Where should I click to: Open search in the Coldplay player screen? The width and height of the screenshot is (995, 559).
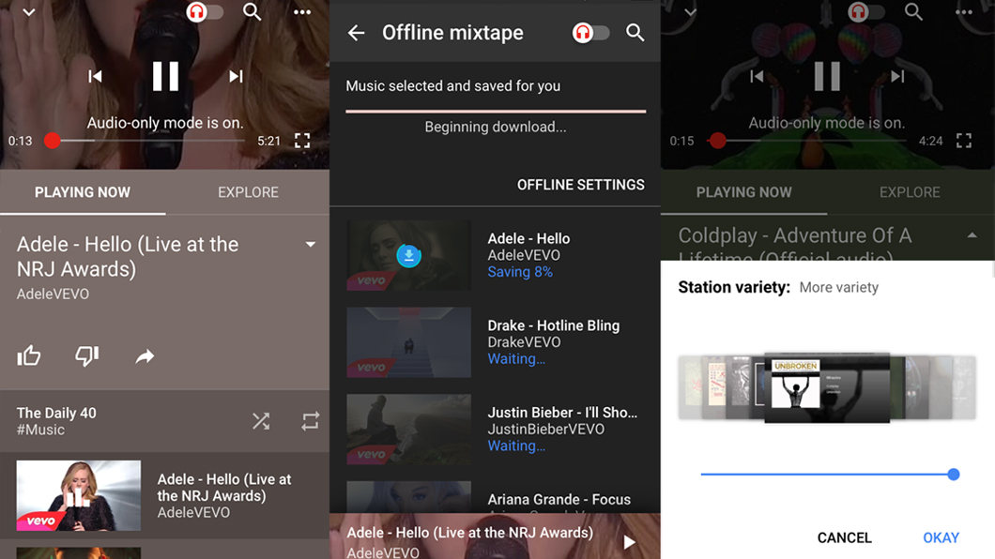[913, 11]
